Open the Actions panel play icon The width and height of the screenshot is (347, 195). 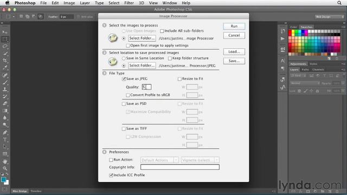pos(282,38)
